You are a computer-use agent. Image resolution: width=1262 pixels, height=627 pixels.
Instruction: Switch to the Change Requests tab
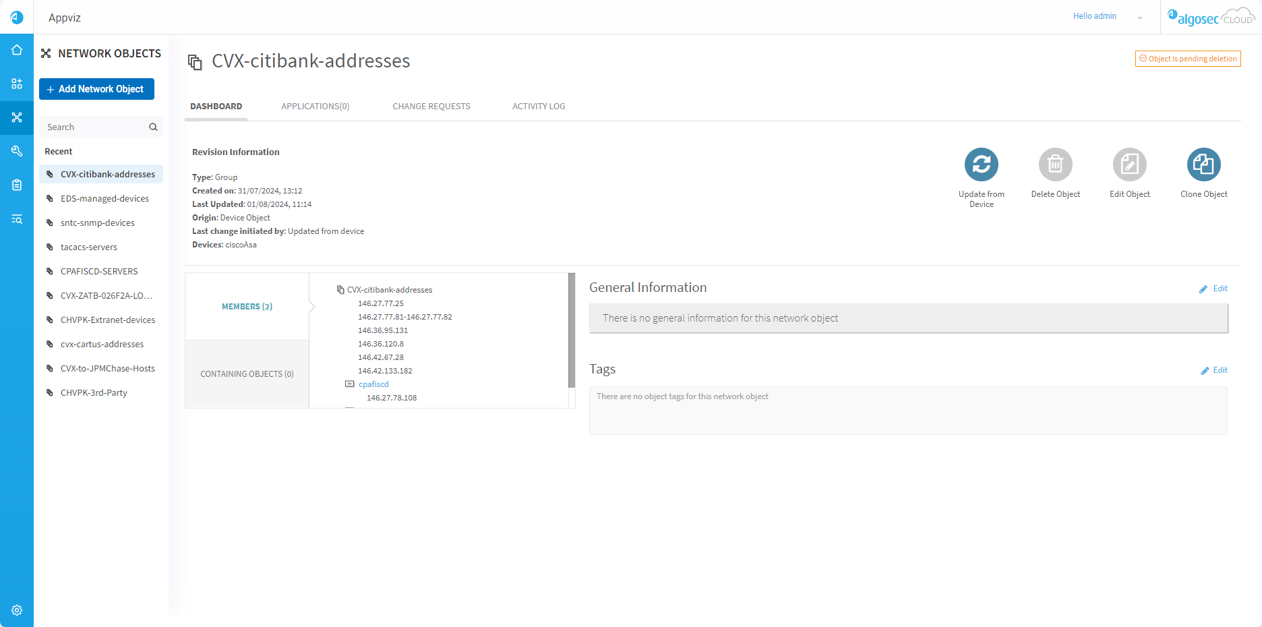(x=431, y=107)
